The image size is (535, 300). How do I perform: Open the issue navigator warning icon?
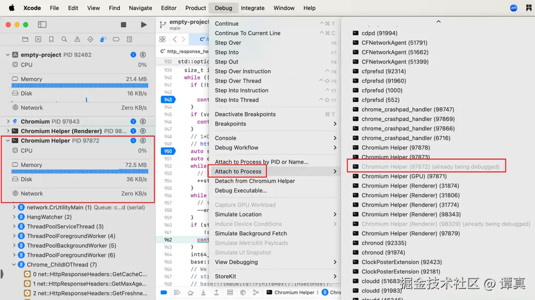coord(77,39)
